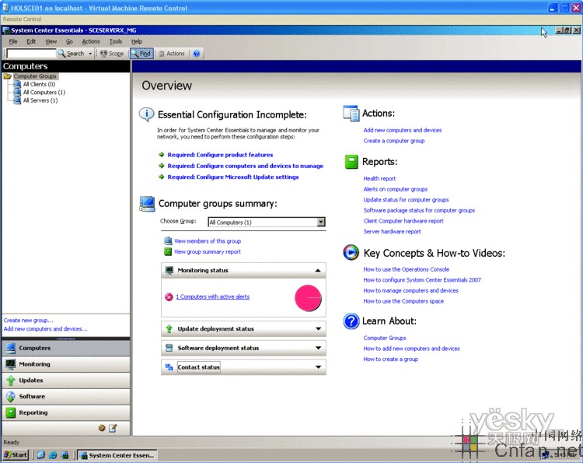Click Create new group link
Screen dimensions: 583x463
coord(28,321)
